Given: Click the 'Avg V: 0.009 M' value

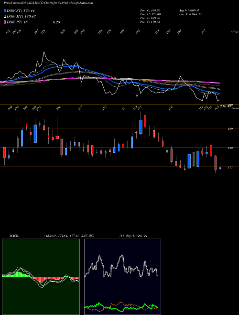Looking at the screenshot, I should (x=189, y=10).
